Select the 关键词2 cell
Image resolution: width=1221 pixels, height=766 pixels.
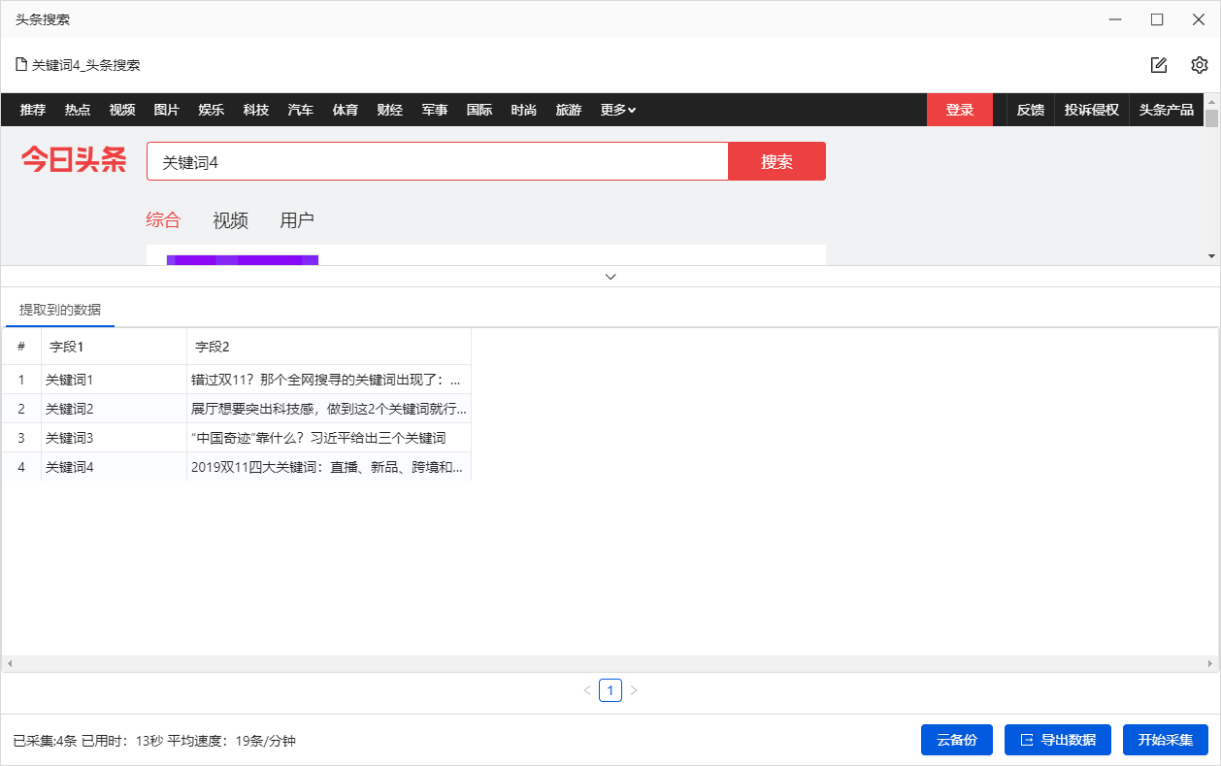[x=114, y=409]
